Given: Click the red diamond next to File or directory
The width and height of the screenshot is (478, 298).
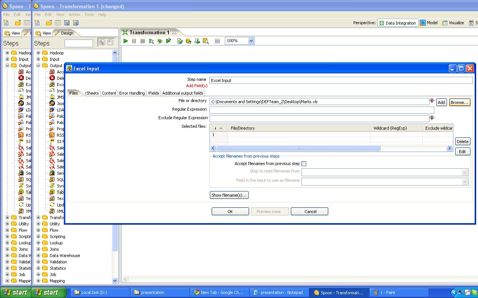Looking at the screenshot, I should click(x=432, y=101).
